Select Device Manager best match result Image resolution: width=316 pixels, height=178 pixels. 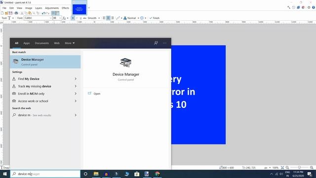click(45, 62)
